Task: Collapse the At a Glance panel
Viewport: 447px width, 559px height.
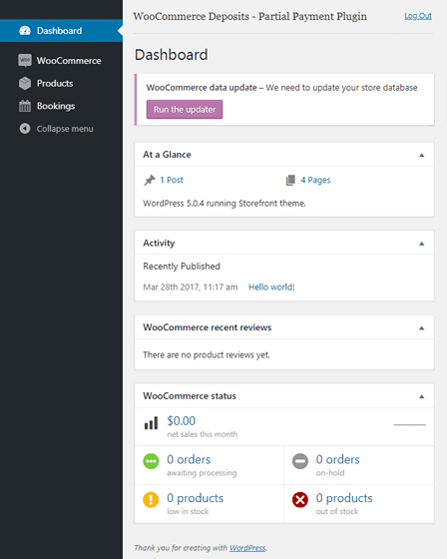Action: pos(422,155)
